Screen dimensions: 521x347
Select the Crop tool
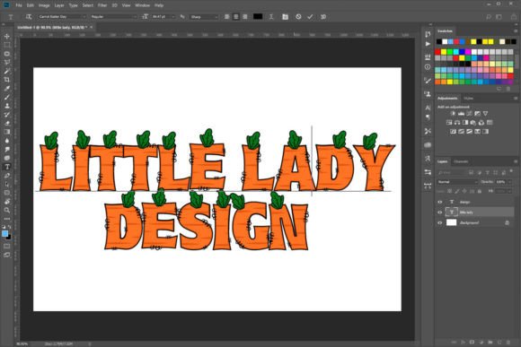7,80
